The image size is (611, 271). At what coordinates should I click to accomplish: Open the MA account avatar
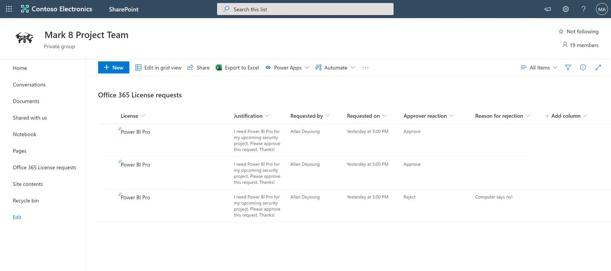(x=602, y=9)
